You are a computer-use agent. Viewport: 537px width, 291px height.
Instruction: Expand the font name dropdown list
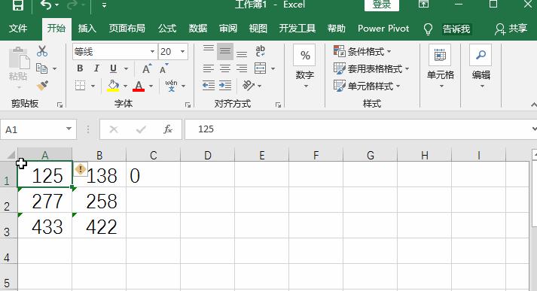pos(152,52)
